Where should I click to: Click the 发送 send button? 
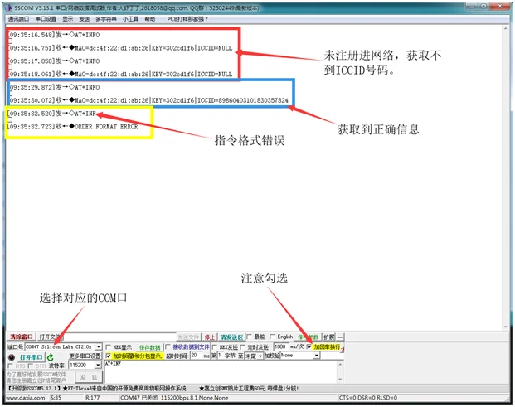pos(89,377)
